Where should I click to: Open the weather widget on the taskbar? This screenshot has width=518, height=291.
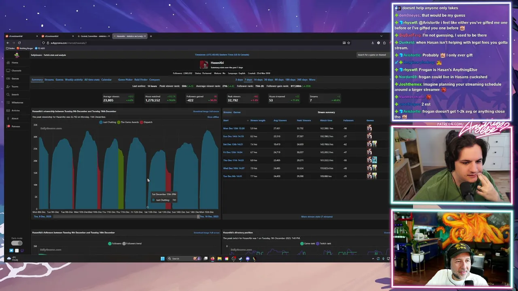(12, 259)
